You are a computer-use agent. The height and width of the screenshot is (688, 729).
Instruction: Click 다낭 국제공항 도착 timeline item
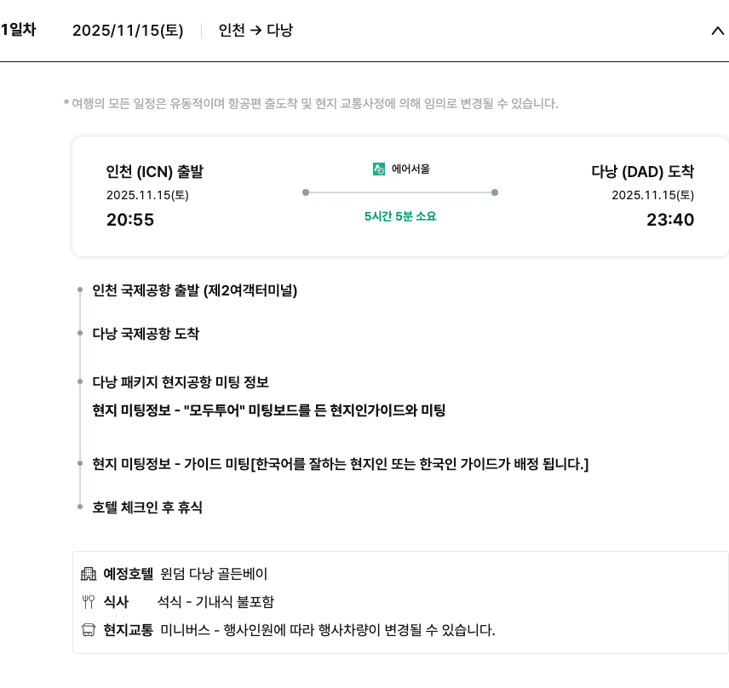pyautogui.click(x=146, y=334)
